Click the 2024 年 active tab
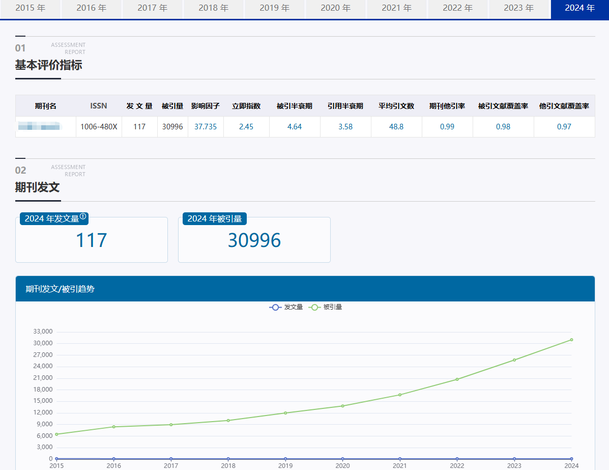The image size is (609, 470). (579, 9)
